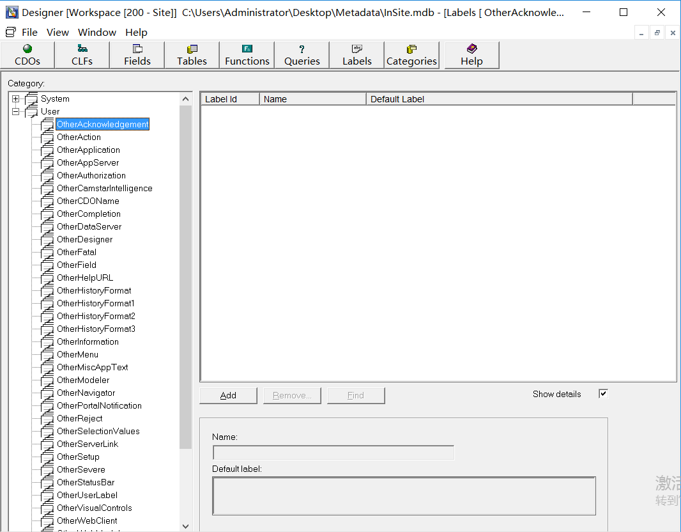This screenshot has width=681, height=532.
Task: Open the Tables toolbar view
Action: coord(192,55)
